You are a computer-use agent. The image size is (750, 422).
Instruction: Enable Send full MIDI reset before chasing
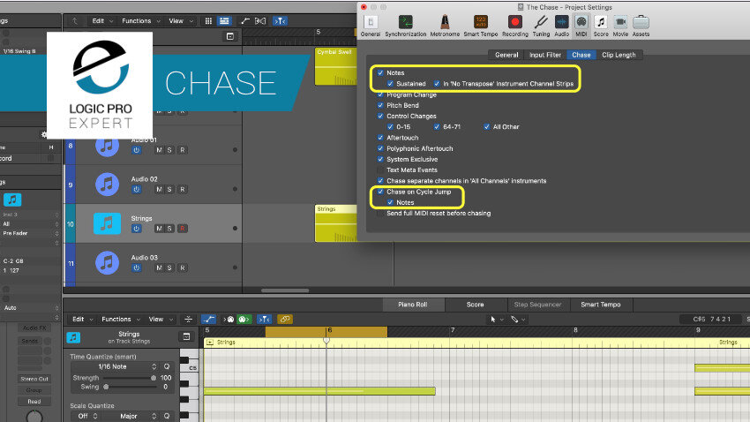380,214
